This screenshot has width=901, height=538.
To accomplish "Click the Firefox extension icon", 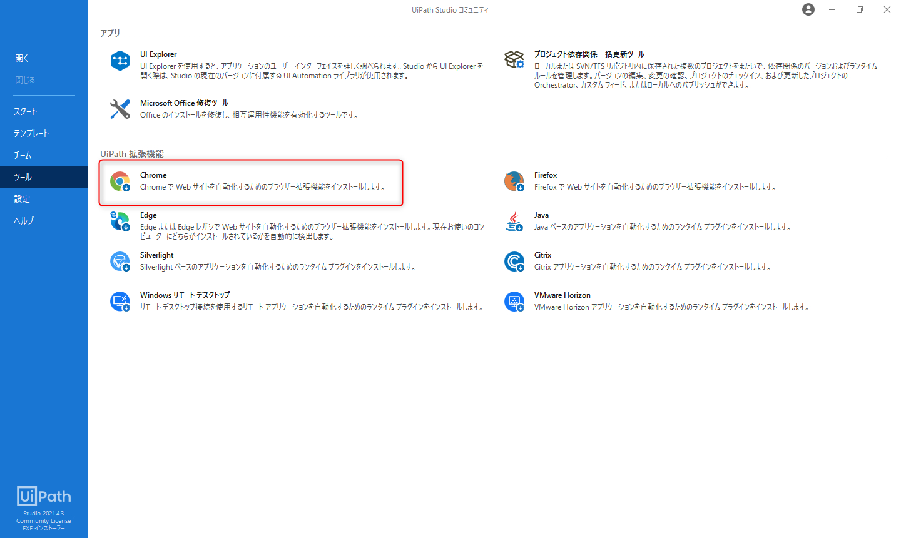I will (x=514, y=181).
